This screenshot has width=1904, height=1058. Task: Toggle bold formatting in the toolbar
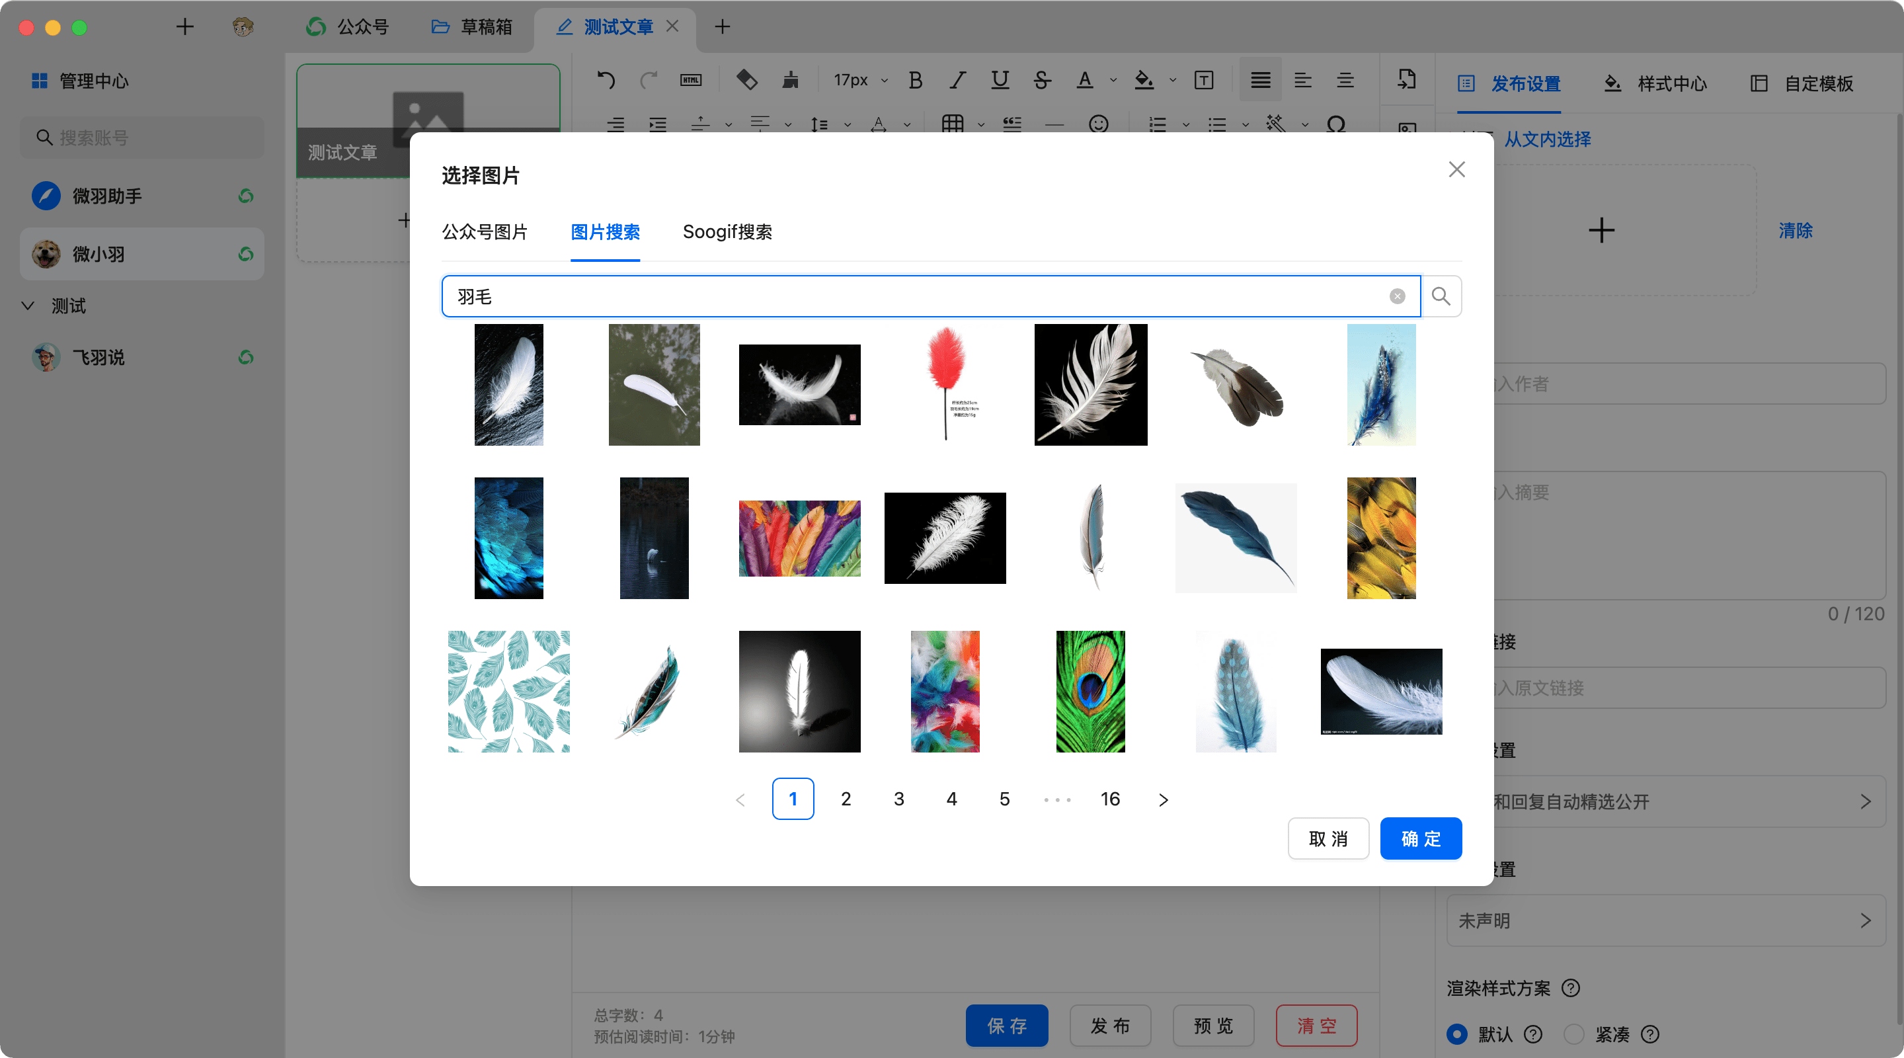(915, 80)
